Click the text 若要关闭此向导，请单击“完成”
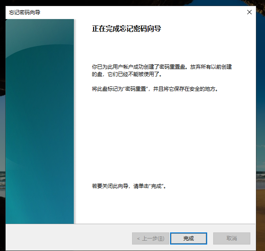Screen dimensions: 265x251 click(129, 186)
